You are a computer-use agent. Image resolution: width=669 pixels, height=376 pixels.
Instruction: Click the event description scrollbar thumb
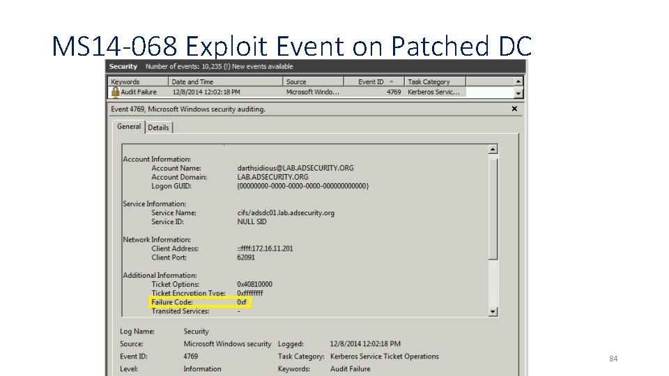[493, 209]
